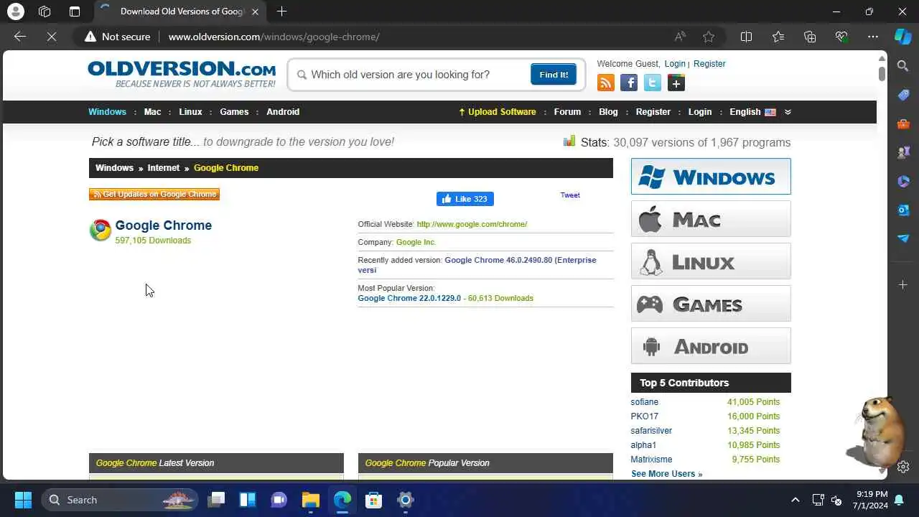Open sidebar Drop send icon
Image resolution: width=919 pixels, height=517 pixels.
pyautogui.click(x=903, y=238)
